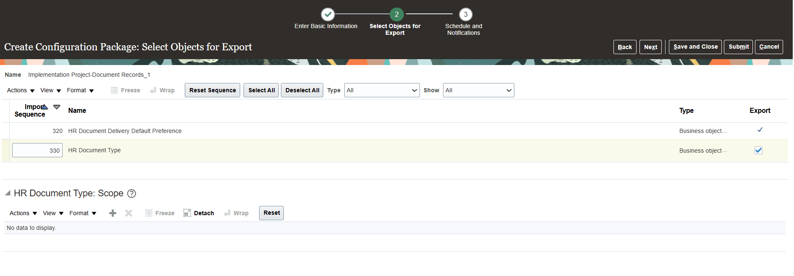The width and height of the screenshot is (794, 276).
Task: Toggle Export checkbox for HR Document Type
Action: 758,150
